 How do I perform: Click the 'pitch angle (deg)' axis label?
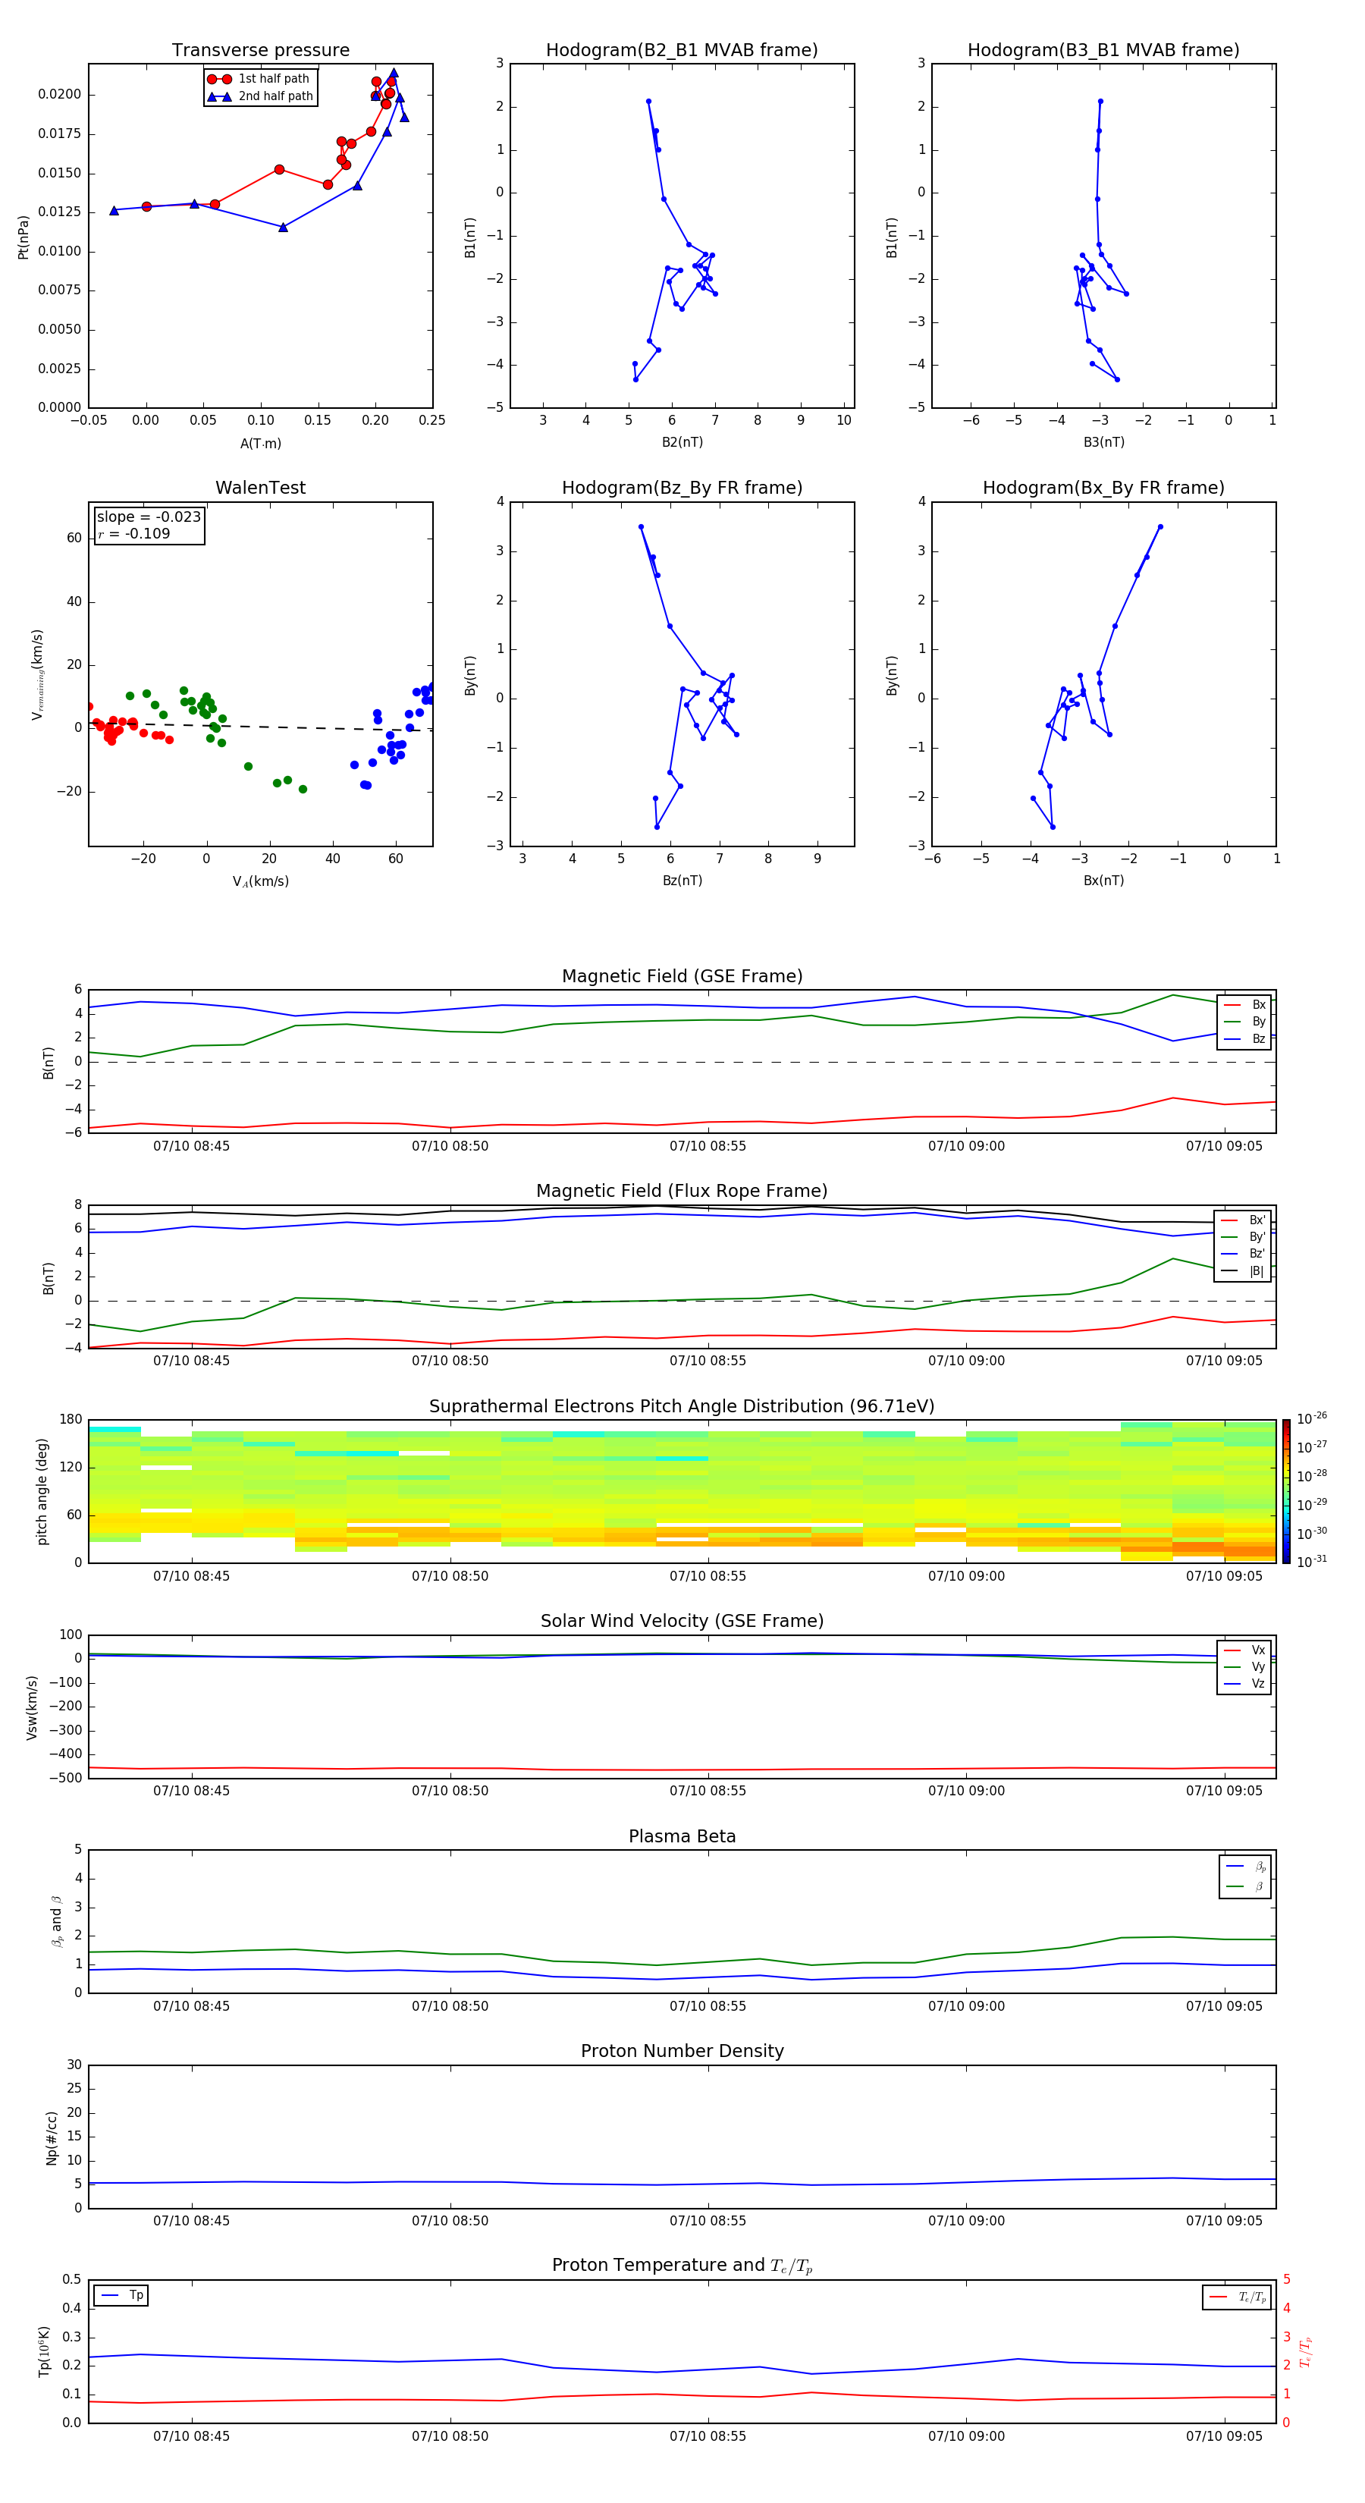coord(42,1491)
